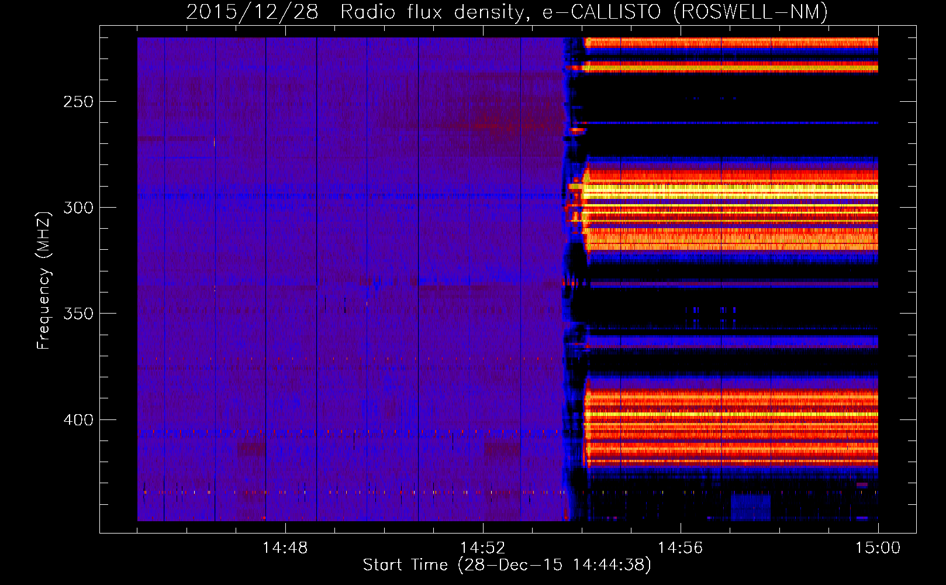946x585 pixels.
Task: Click the 14:56 time tick label
Action: 680,548
